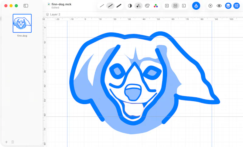243x147 pixels.
Task: Toggle the sidebar panel
Action: (x=26, y=6)
